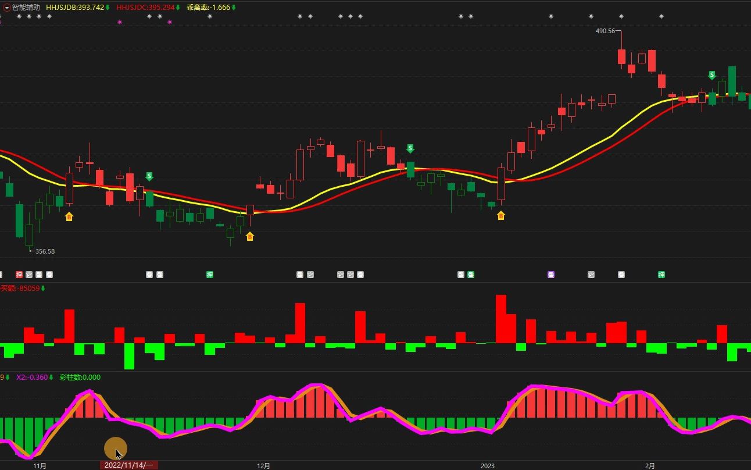Click the 356.58 low price label
The height and width of the screenshot is (470, 751).
point(45,251)
